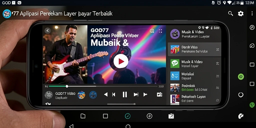Open the comment icon on video
This screenshot has height=128, width=256.
pos(152,31)
